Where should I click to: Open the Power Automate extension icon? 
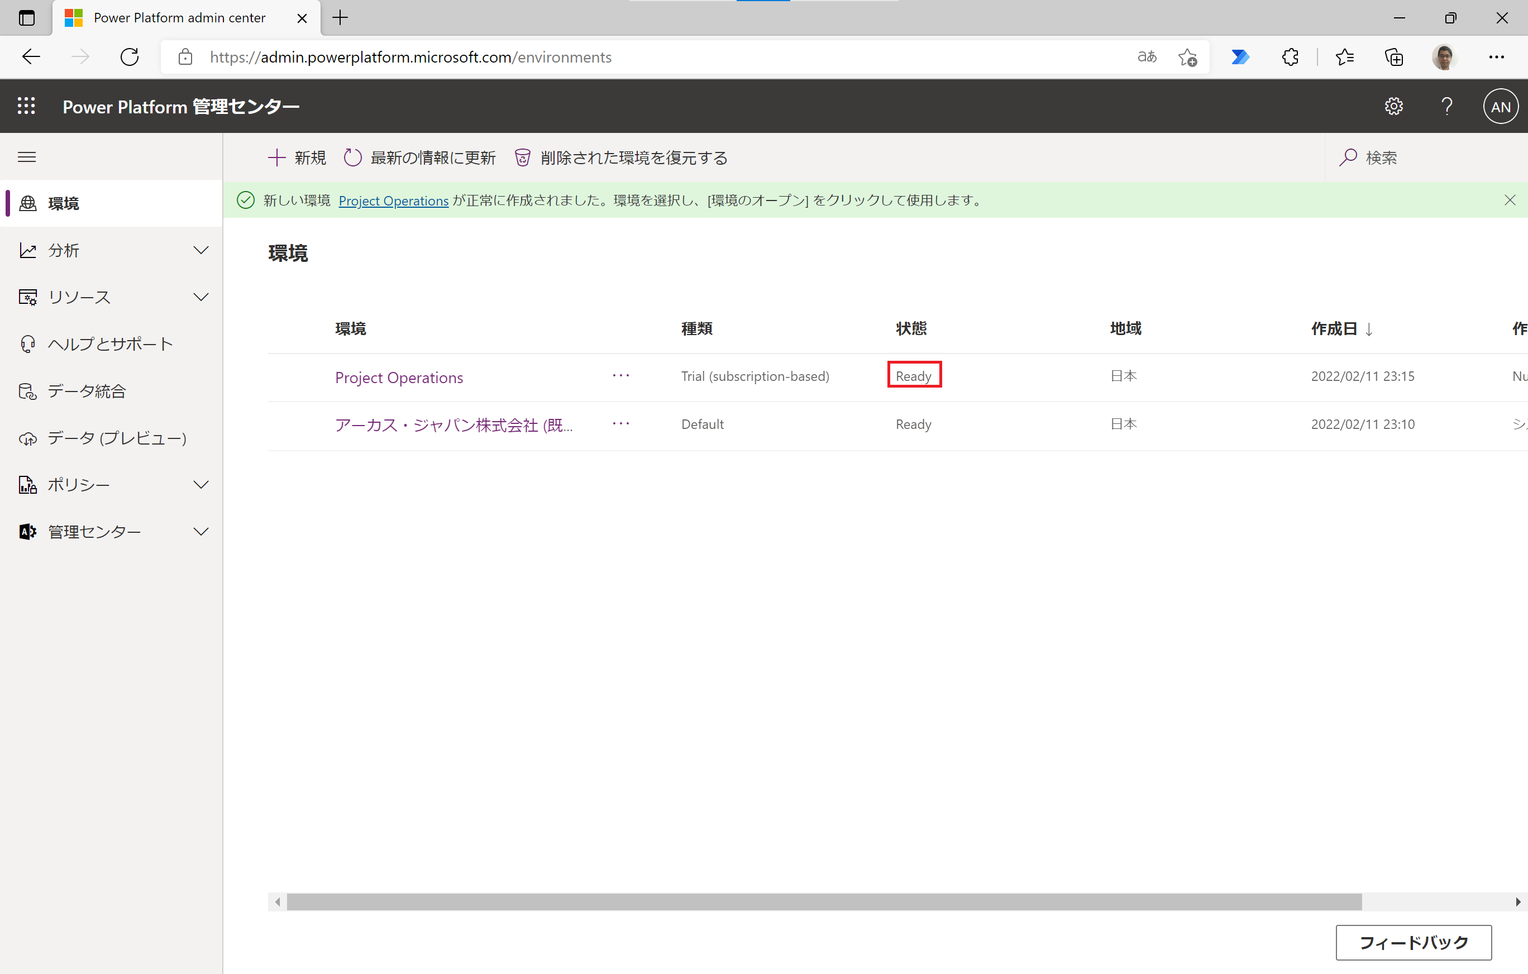click(1240, 57)
